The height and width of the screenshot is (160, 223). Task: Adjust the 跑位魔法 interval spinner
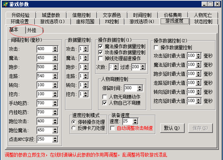click(55, 130)
